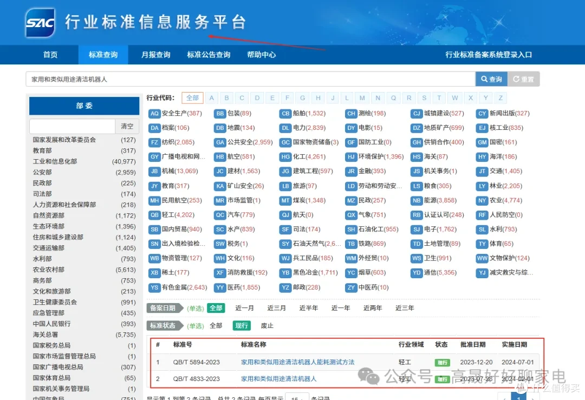
Task: Filter by 海关总署 ministry
Action: 84,335
